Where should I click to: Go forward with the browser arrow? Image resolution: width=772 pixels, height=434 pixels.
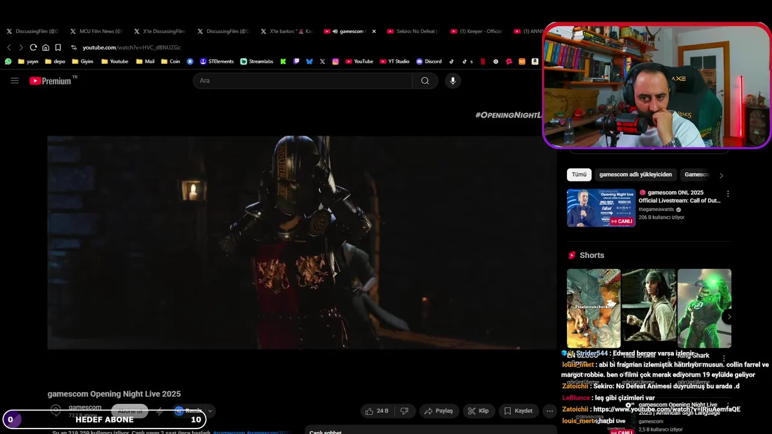click(21, 47)
